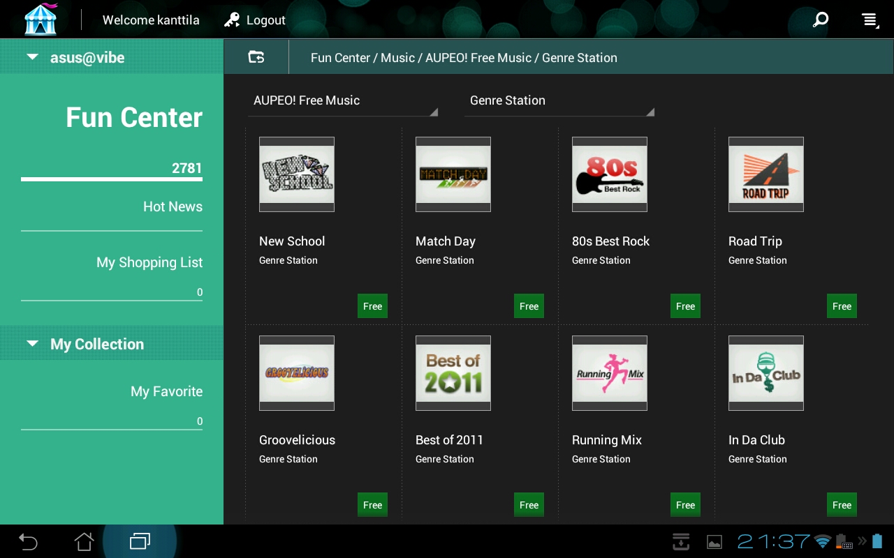Viewport: 894px width, 558px height.
Task: Click the New School title text
Action: (292, 241)
